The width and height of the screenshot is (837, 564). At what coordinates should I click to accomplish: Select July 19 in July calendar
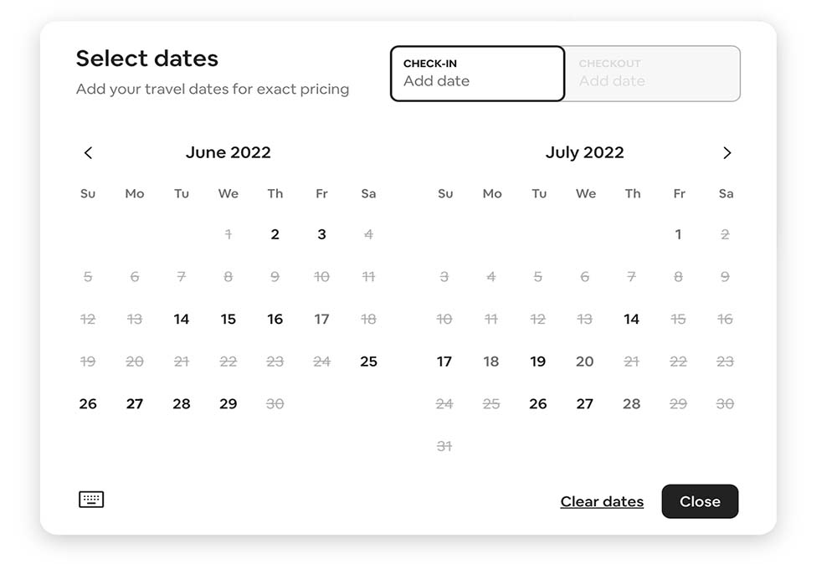click(537, 361)
